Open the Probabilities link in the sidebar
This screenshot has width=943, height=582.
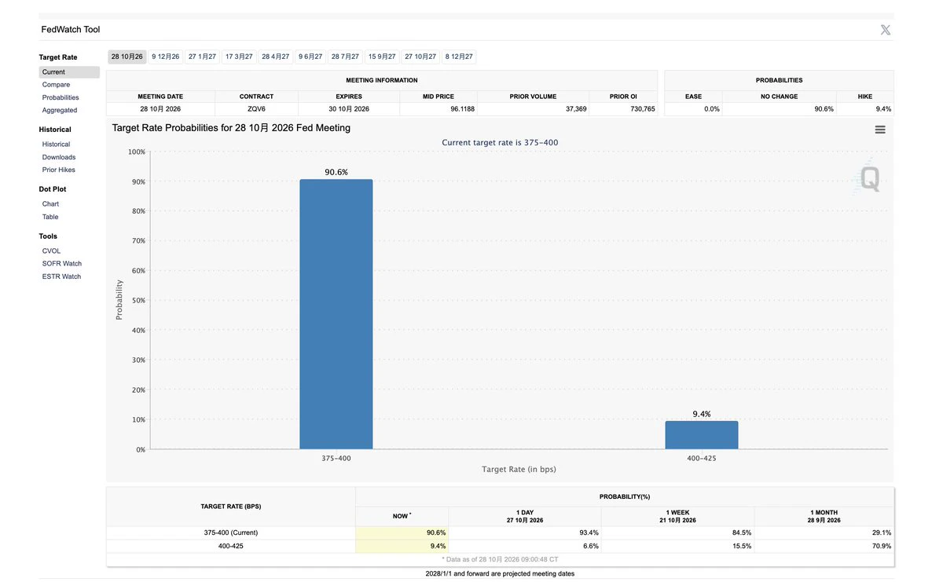tap(61, 97)
